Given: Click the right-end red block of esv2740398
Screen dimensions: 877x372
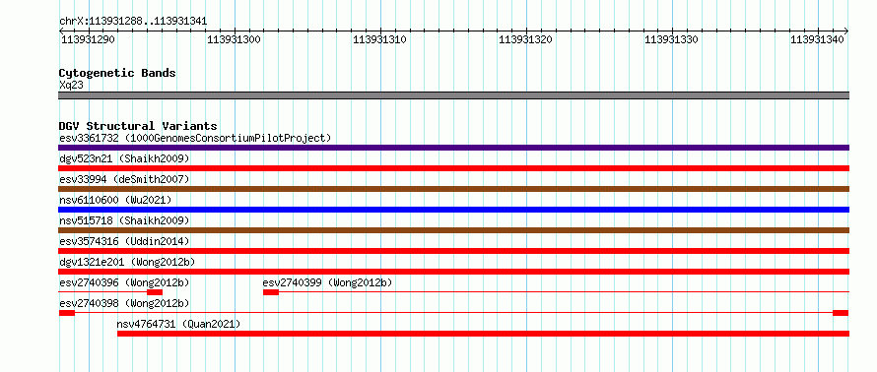Looking at the screenshot, I should pyautogui.click(x=841, y=313).
